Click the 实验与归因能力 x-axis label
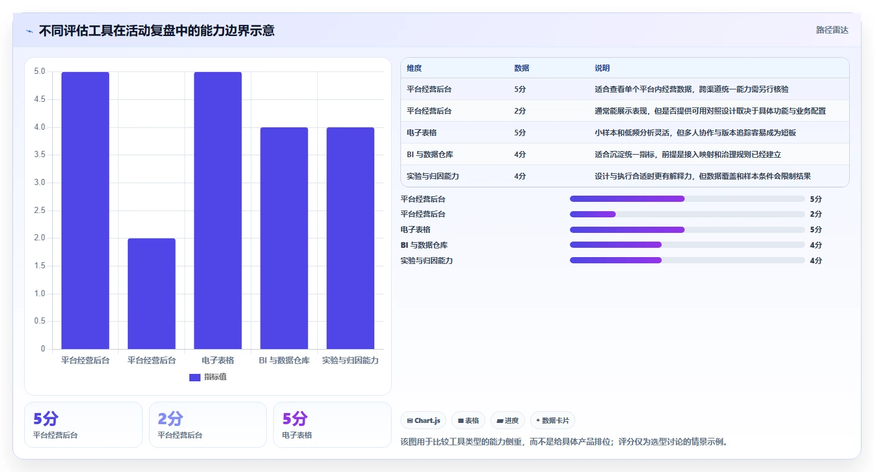The image size is (874, 472). click(351, 360)
